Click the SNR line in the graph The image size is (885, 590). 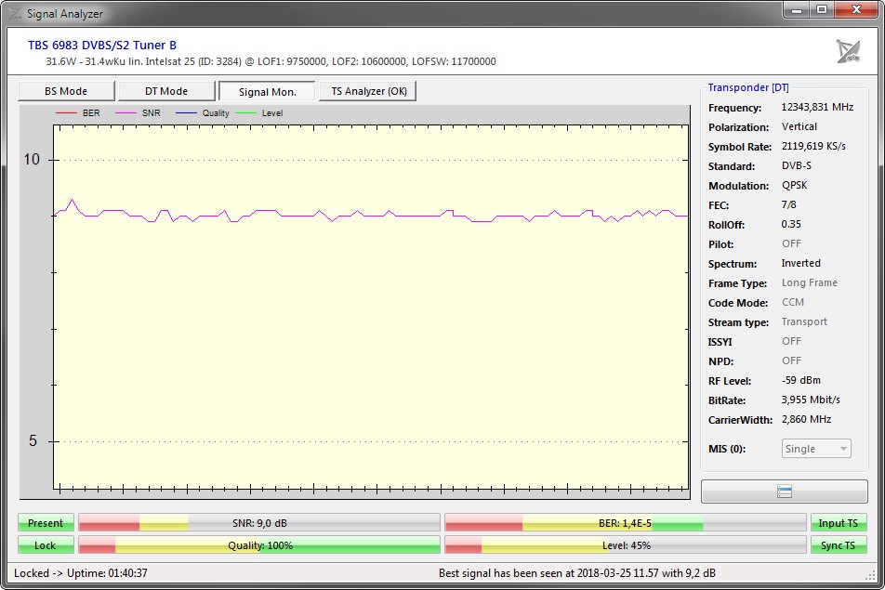[x=370, y=215]
